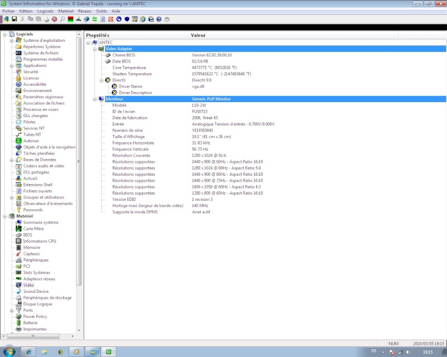Screen dimensions: 447x357
Task: Select Adapteurs réseau tree item
Action: tap(39, 279)
